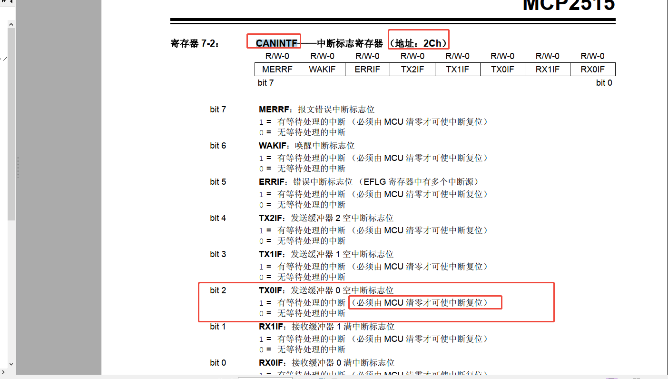
Task: Click the "bit 3" label beside the TX1IF description
Action: click(x=218, y=254)
